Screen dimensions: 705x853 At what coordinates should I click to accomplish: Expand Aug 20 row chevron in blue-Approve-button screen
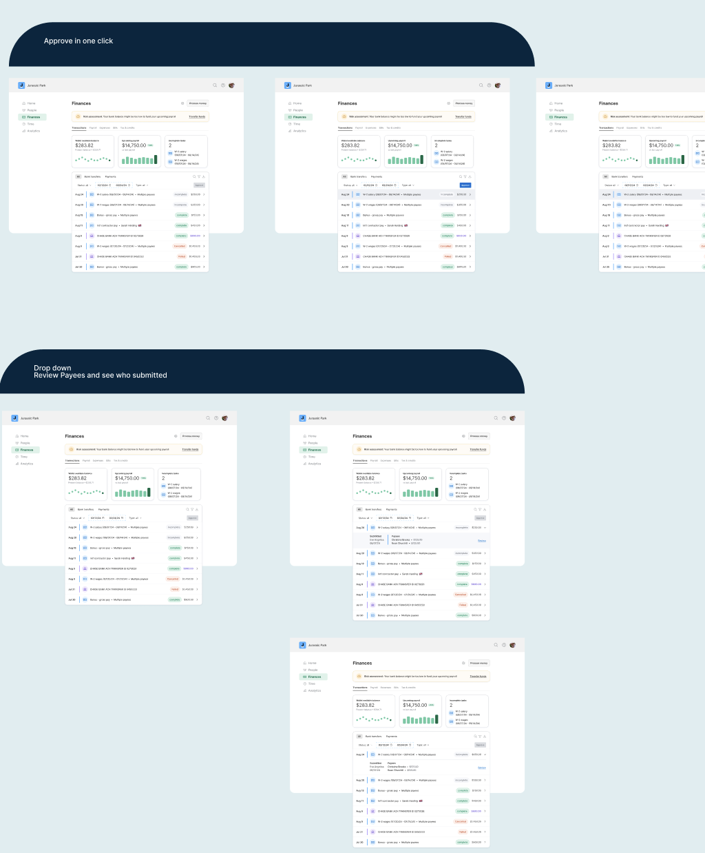[x=470, y=205]
